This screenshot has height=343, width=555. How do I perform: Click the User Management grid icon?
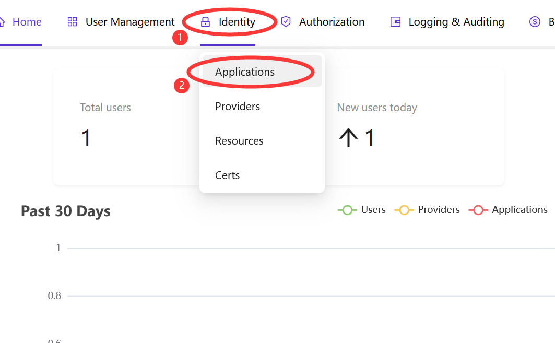[72, 21]
